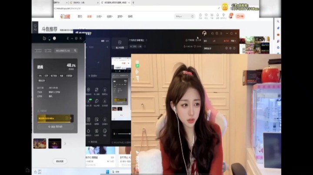Expand the 游戏 dropdown on Douyu site
Image resolution: width=313 pixels, height=175 pixels.
pos(120,16)
